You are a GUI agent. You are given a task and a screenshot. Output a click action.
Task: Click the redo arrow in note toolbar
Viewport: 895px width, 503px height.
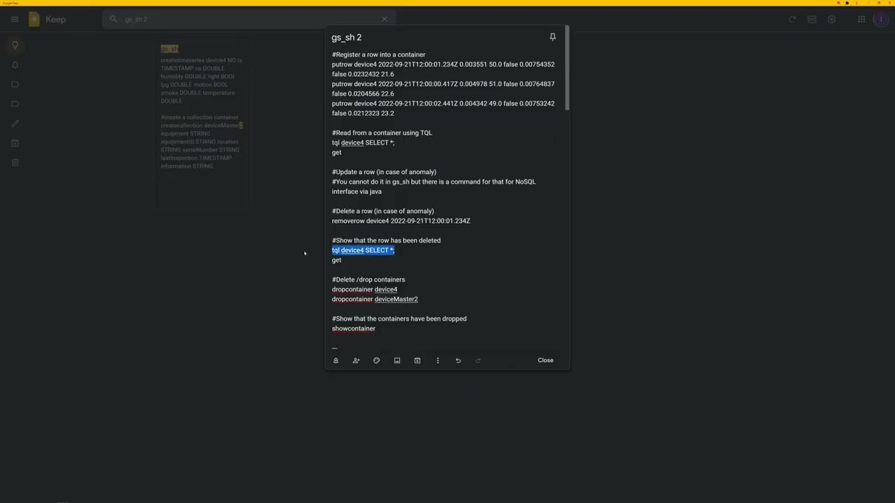(478, 360)
